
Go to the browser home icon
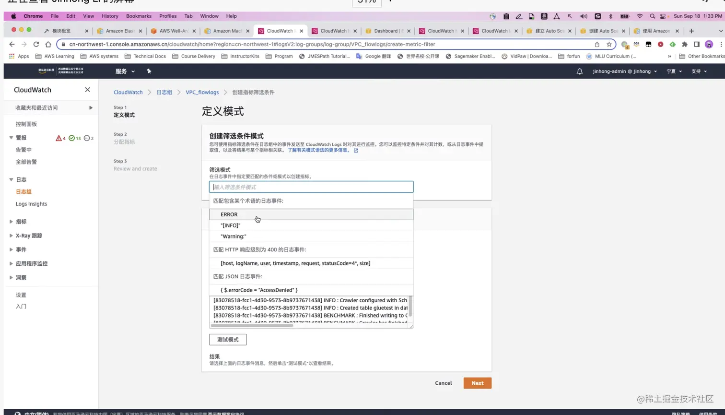point(48,44)
